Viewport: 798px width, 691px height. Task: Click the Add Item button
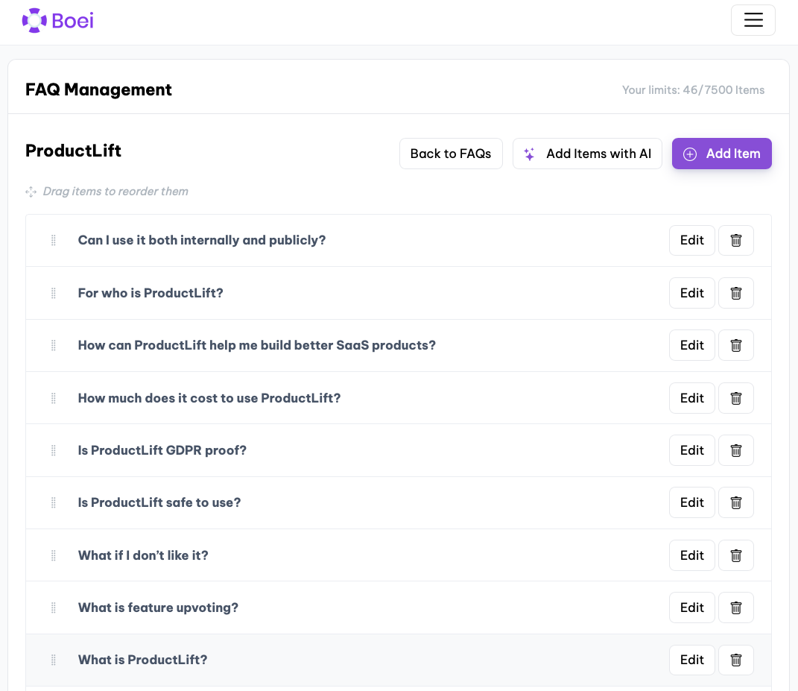click(x=722, y=154)
